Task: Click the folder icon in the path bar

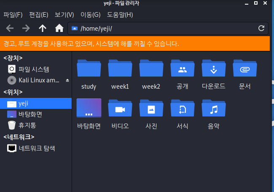Action: point(75,28)
